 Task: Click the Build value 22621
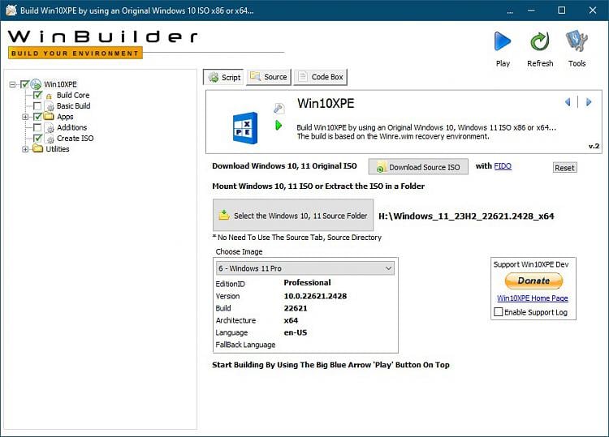tap(296, 308)
